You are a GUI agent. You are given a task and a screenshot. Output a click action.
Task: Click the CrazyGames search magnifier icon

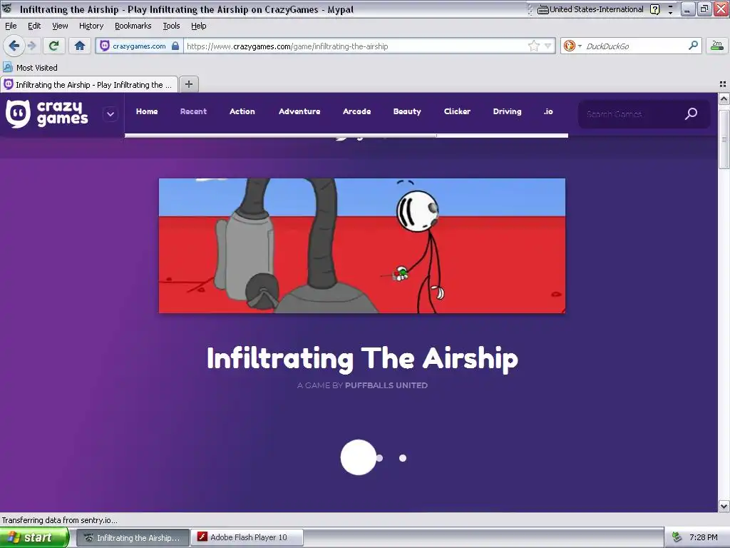691,113
